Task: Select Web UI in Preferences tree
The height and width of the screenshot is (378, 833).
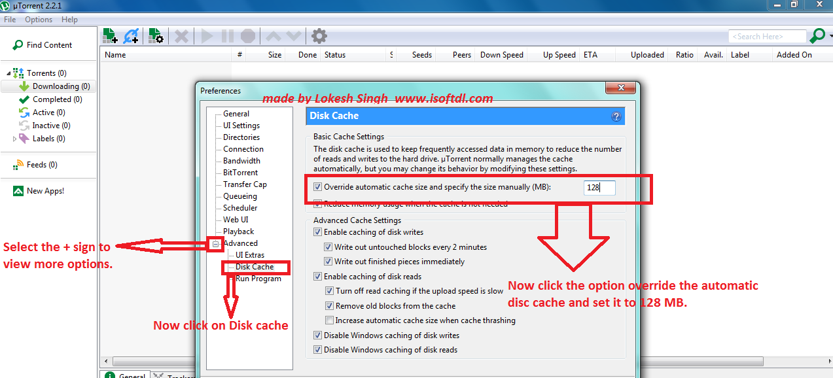Action: pos(236,220)
